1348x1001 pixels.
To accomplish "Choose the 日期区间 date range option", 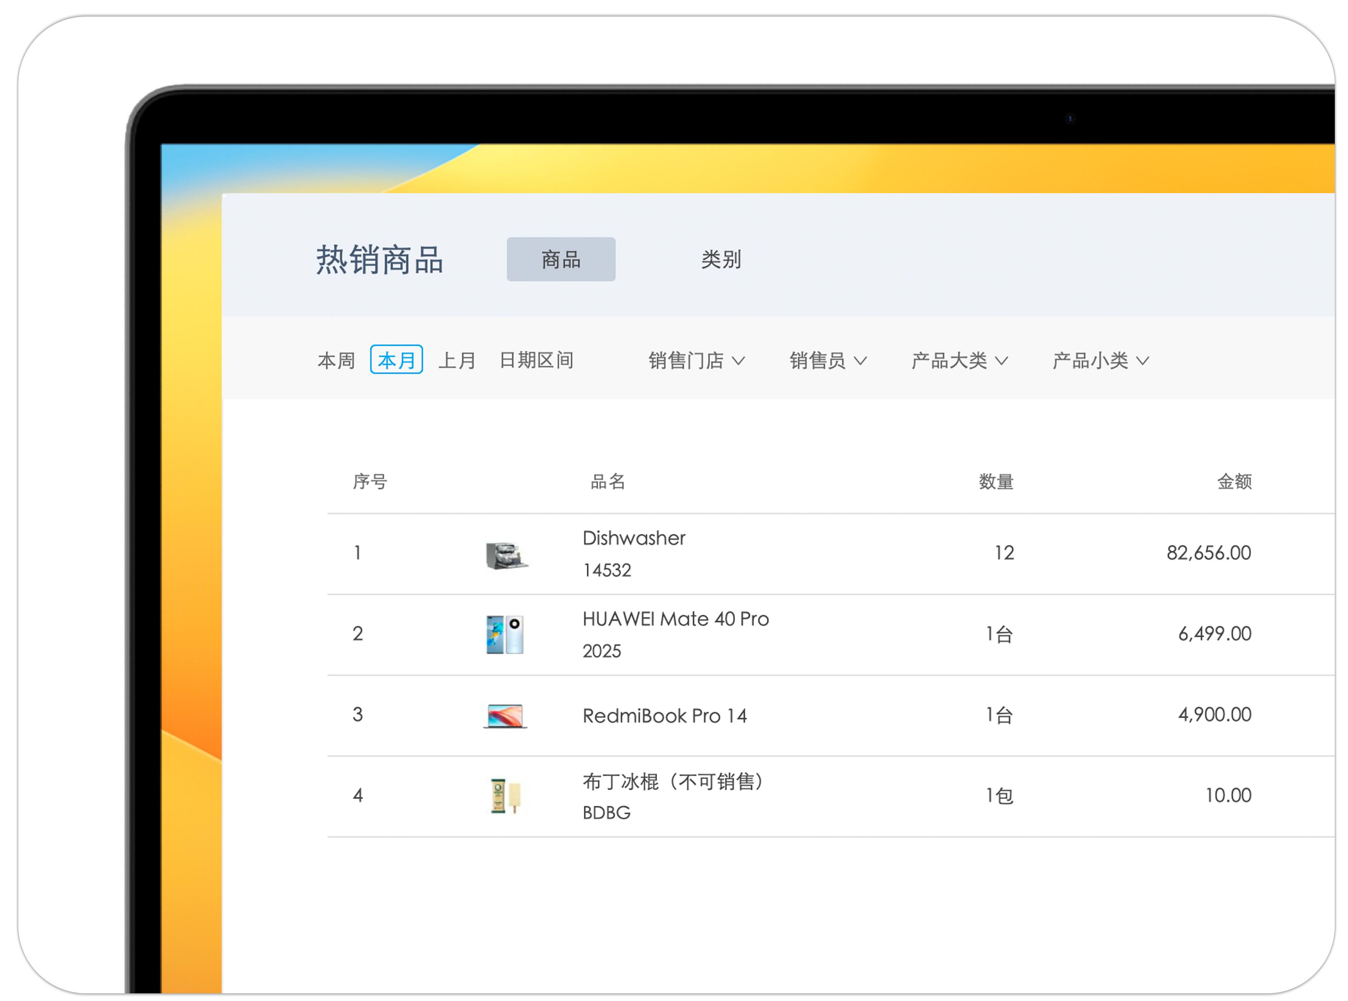I will 537,360.
